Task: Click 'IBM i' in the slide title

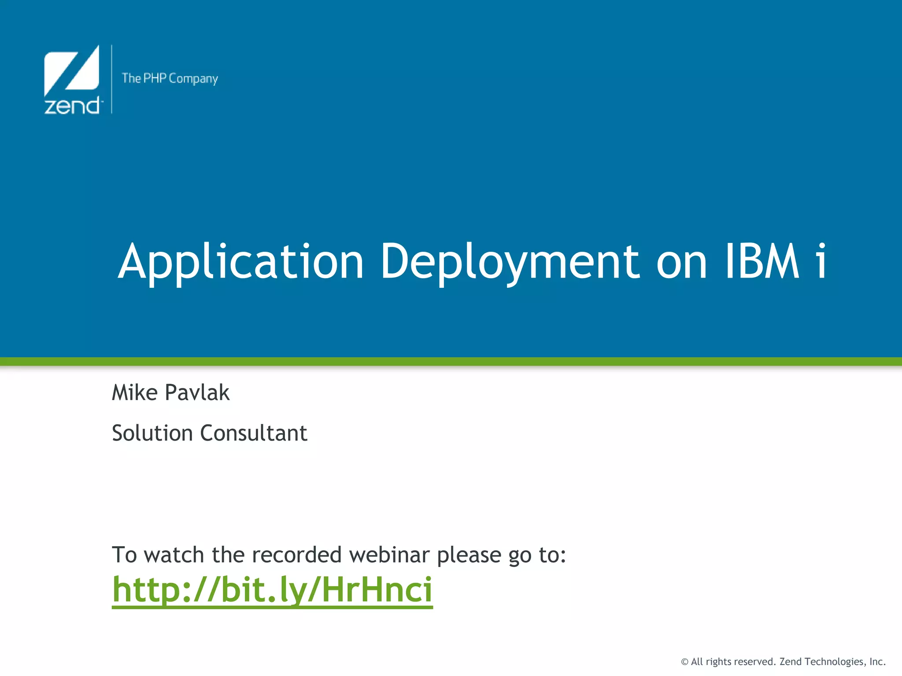Action: click(x=776, y=261)
